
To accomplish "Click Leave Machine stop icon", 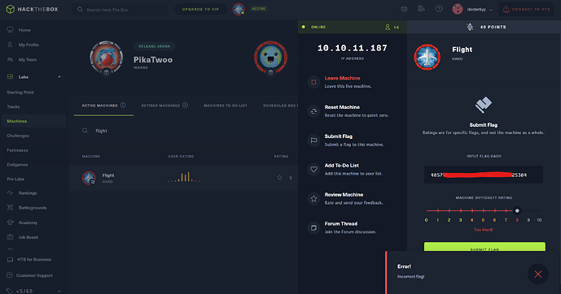I will tap(313, 82).
